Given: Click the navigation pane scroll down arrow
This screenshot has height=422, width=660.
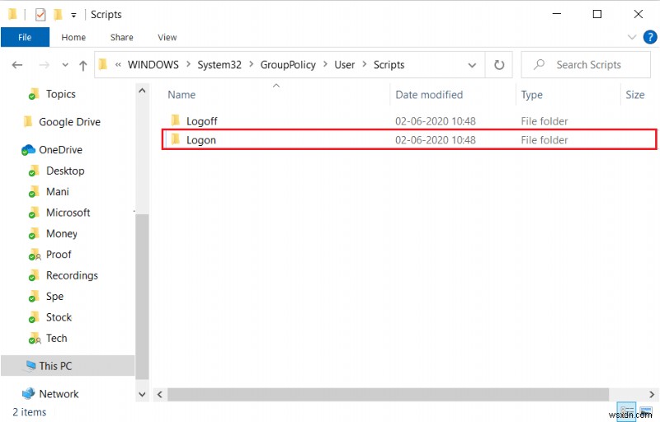Looking at the screenshot, I should (142, 394).
